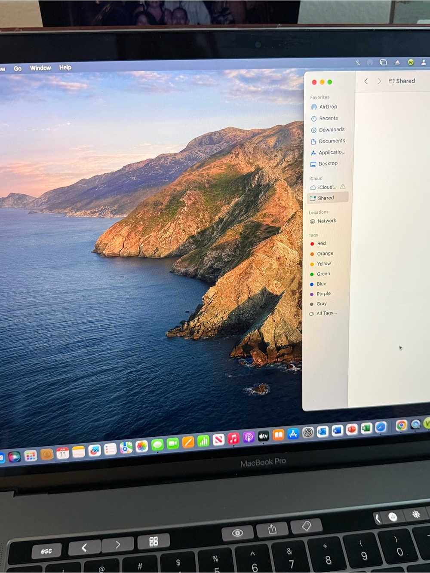430x573 pixels.
Task: Open Photos from the Dock
Action: (x=142, y=447)
